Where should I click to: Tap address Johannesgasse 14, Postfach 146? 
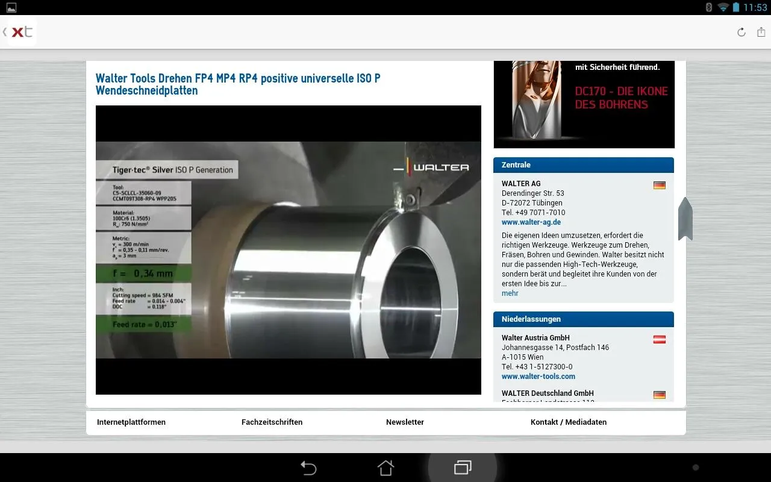555,348
